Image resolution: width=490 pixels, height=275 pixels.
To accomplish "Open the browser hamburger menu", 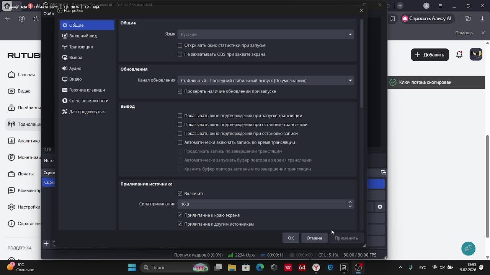I will point(441,6).
